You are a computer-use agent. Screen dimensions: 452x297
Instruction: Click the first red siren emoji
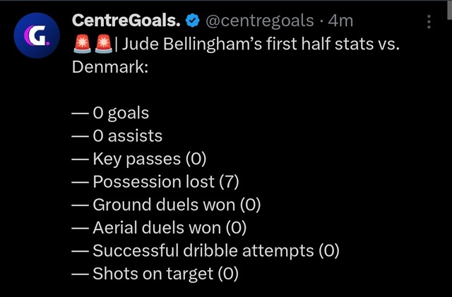click(83, 44)
